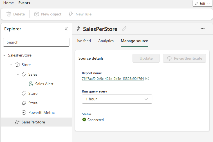The width and height of the screenshot is (213, 142).
Task: Select the PowerBI Metric tree item
Action: (x=41, y=112)
